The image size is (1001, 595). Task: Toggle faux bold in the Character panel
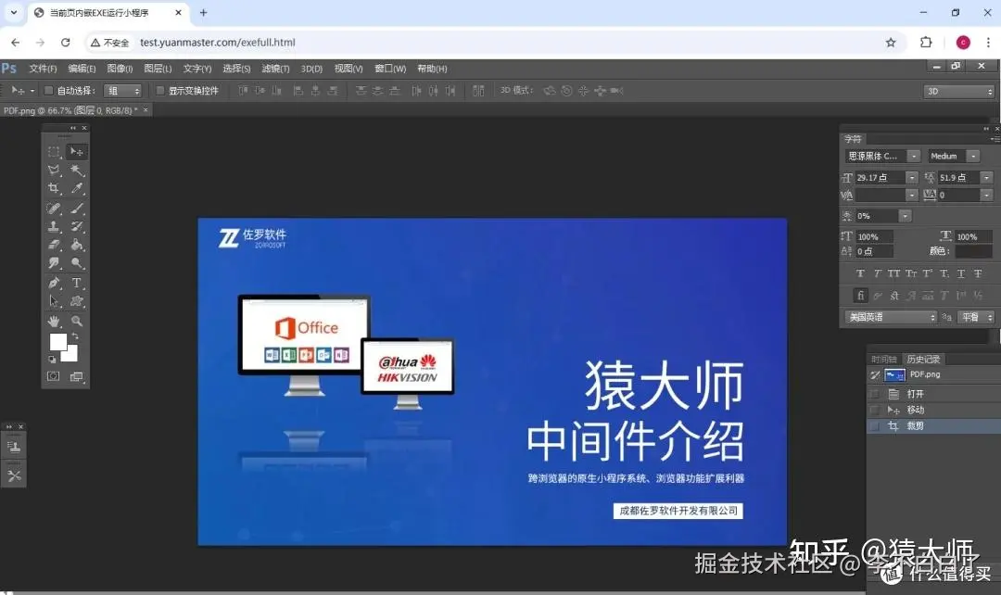pos(860,274)
